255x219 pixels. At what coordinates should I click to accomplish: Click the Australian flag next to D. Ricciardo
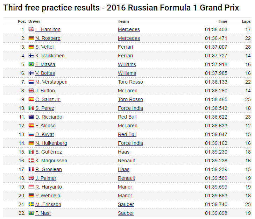tap(31, 117)
